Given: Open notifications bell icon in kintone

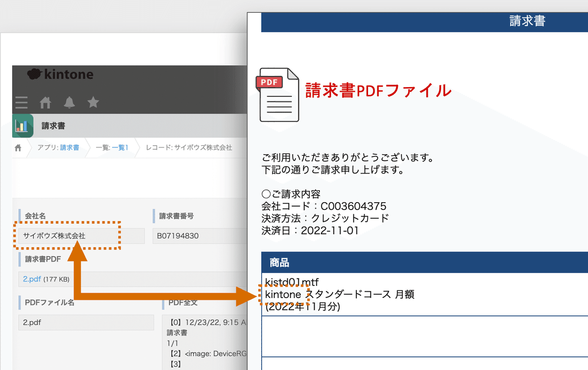Looking at the screenshot, I should point(69,102).
